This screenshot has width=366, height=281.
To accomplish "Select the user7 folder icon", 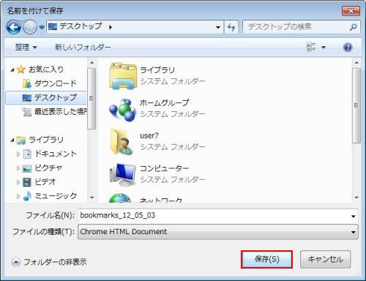I will [x=122, y=142].
